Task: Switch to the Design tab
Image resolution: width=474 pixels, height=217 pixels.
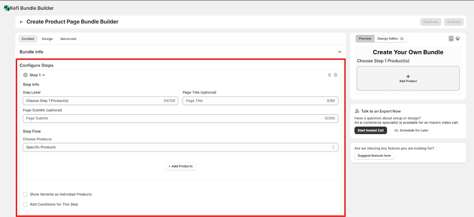Action: coord(47,39)
